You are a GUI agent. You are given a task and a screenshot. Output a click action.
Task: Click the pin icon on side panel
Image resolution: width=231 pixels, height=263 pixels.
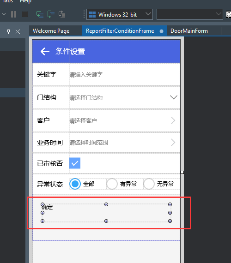8,31
